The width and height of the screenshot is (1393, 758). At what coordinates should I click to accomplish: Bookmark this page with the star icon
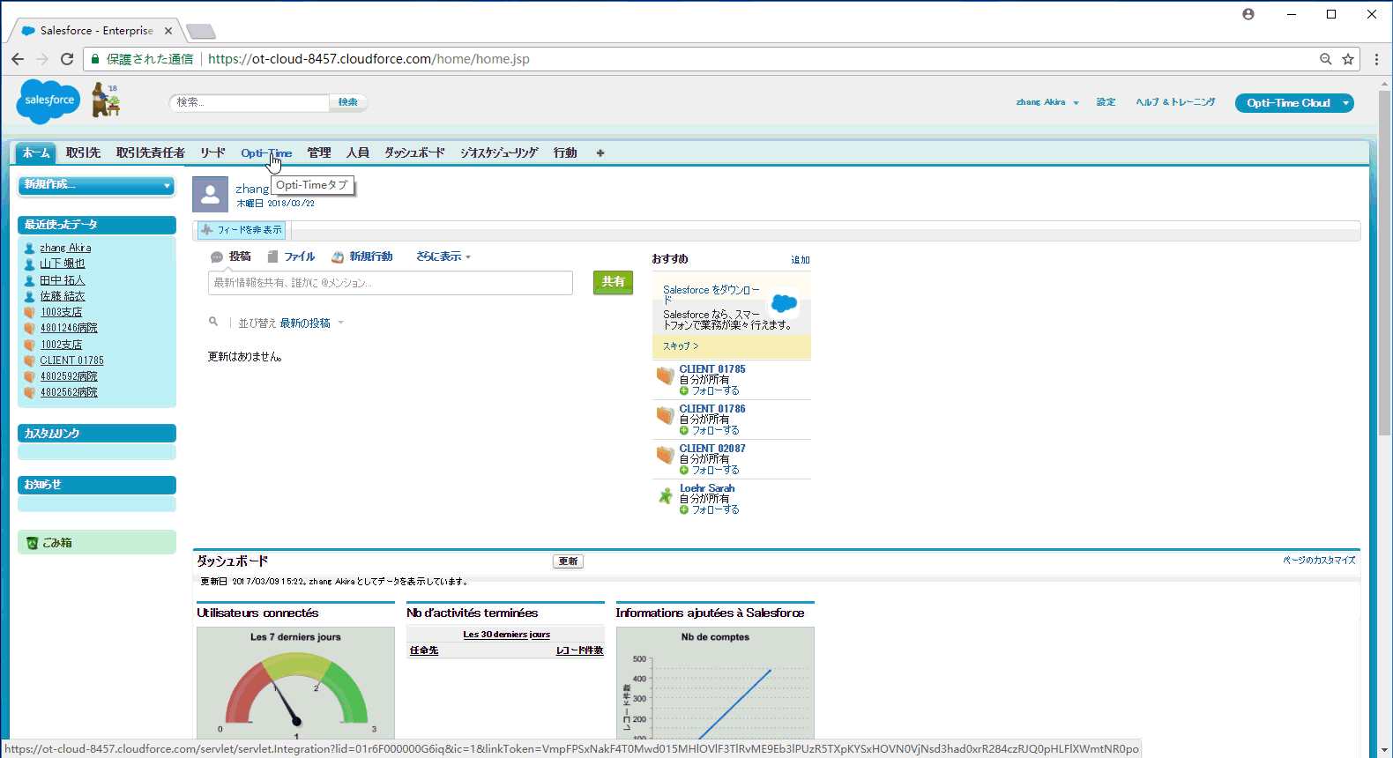coord(1348,59)
